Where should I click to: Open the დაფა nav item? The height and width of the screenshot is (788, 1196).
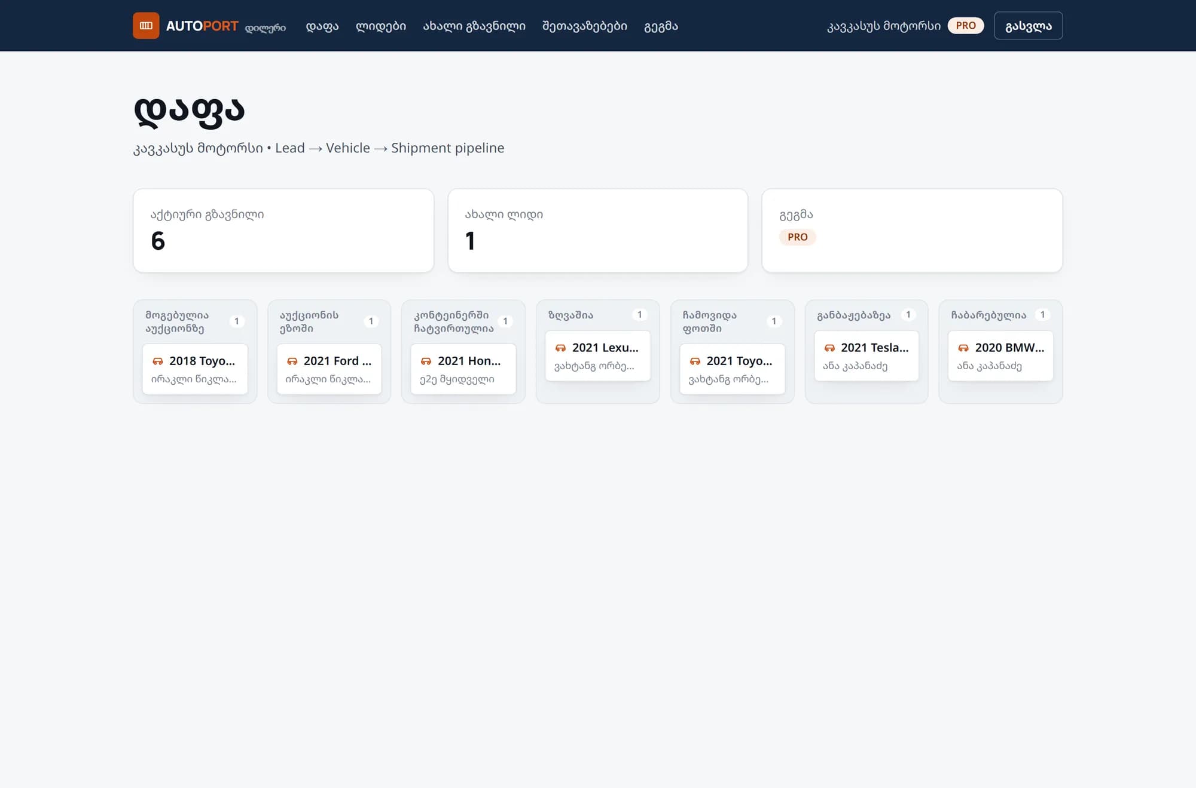coord(322,26)
